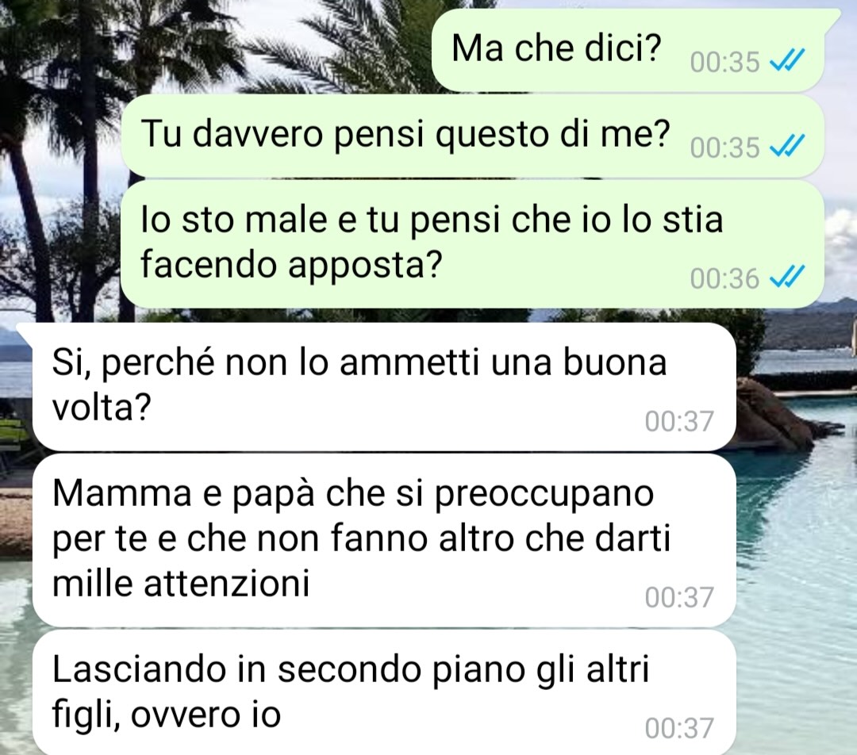Image resolution: width=857 pixels, height=755 pixels.
Task: Select the 'Tu davvero pensi questo di me?' message
Action: pos(472,136)
